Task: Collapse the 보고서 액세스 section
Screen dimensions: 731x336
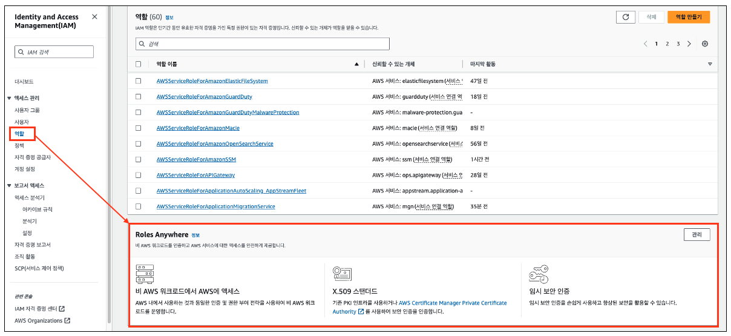Action: [9, 186]
